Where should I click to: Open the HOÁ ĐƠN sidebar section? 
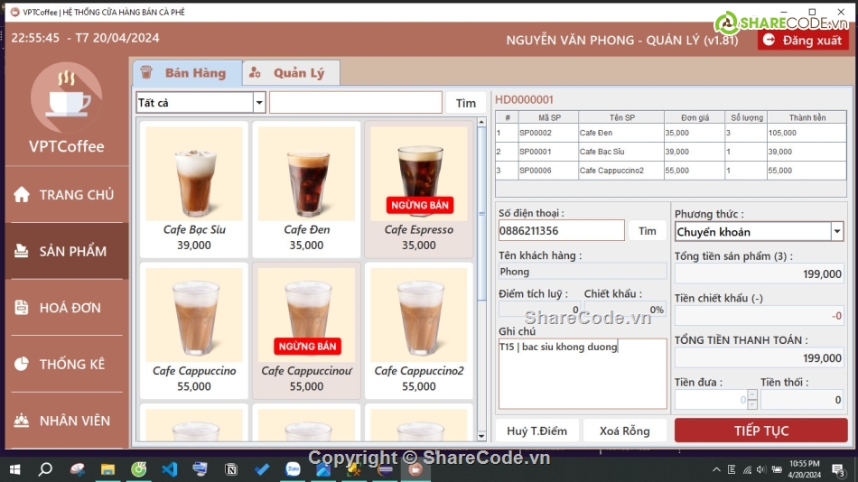click(x=67, y=308)
